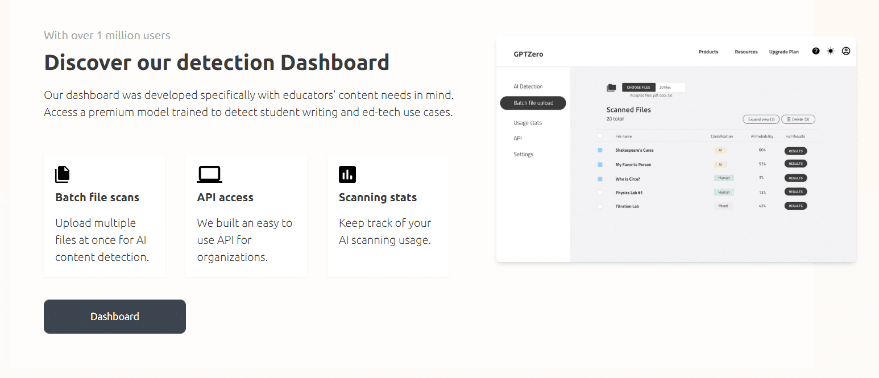Toggle the sun brightness theme icon
Screen dimensions: 879x378
(x=831, y=51)
